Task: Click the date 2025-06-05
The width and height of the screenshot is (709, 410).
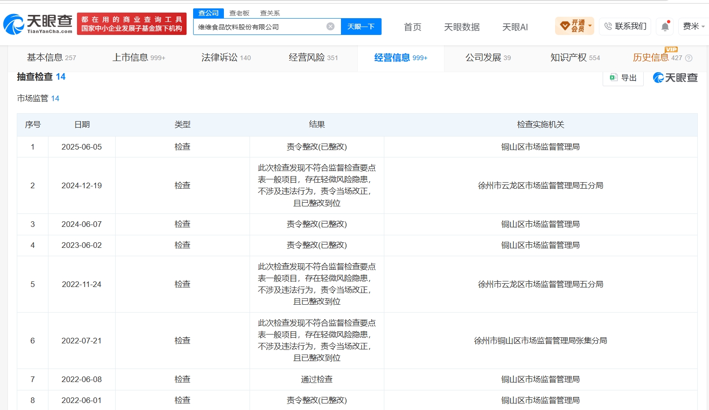Action: 82,147
